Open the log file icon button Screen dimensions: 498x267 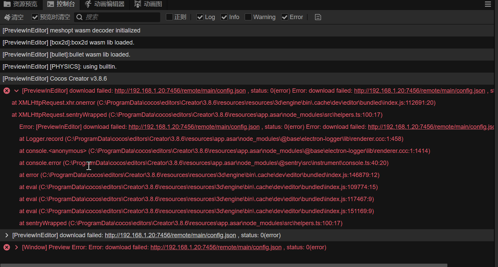(318, 17)
